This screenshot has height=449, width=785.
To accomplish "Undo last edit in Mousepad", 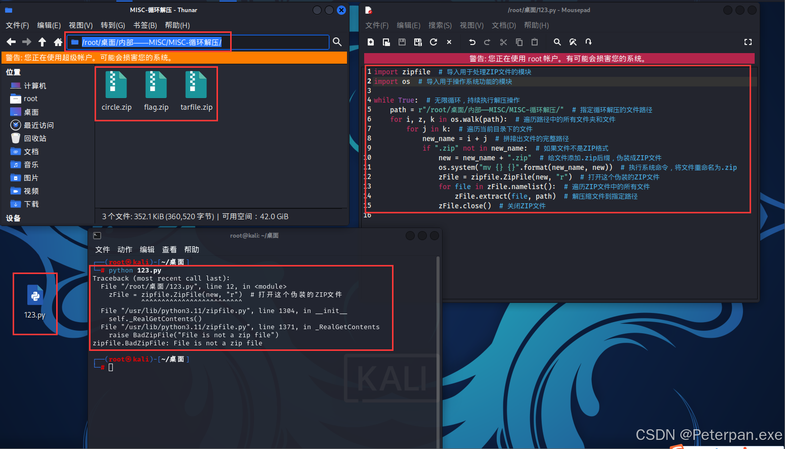I will tap(472, 42).
